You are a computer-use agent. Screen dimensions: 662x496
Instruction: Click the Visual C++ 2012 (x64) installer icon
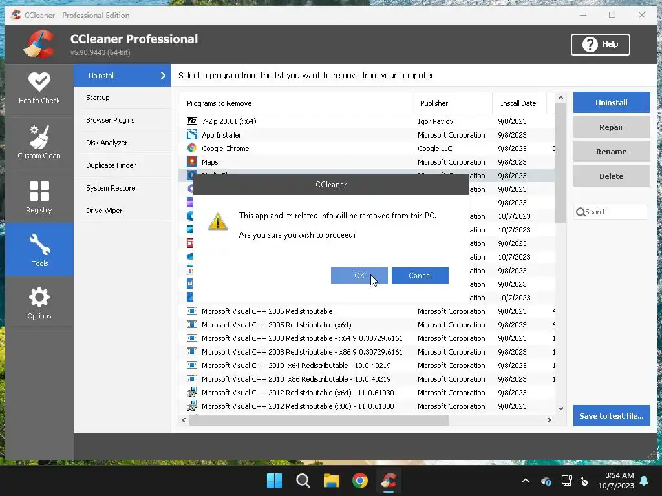[x=191, y=392]
